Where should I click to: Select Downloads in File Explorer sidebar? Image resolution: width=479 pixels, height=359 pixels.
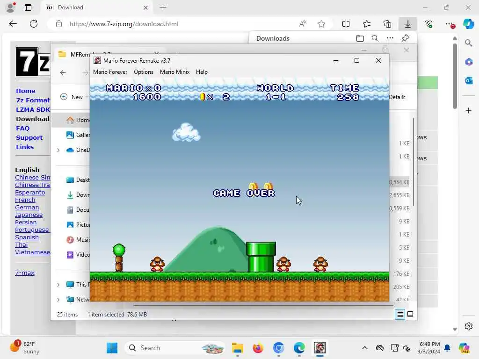coord(78,195)
